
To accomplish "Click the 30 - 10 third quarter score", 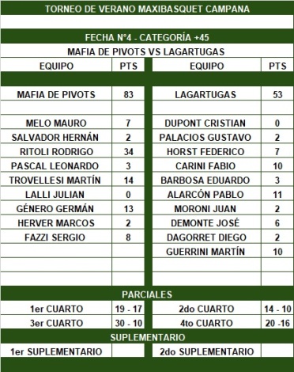I will click(x=128, y=323).
